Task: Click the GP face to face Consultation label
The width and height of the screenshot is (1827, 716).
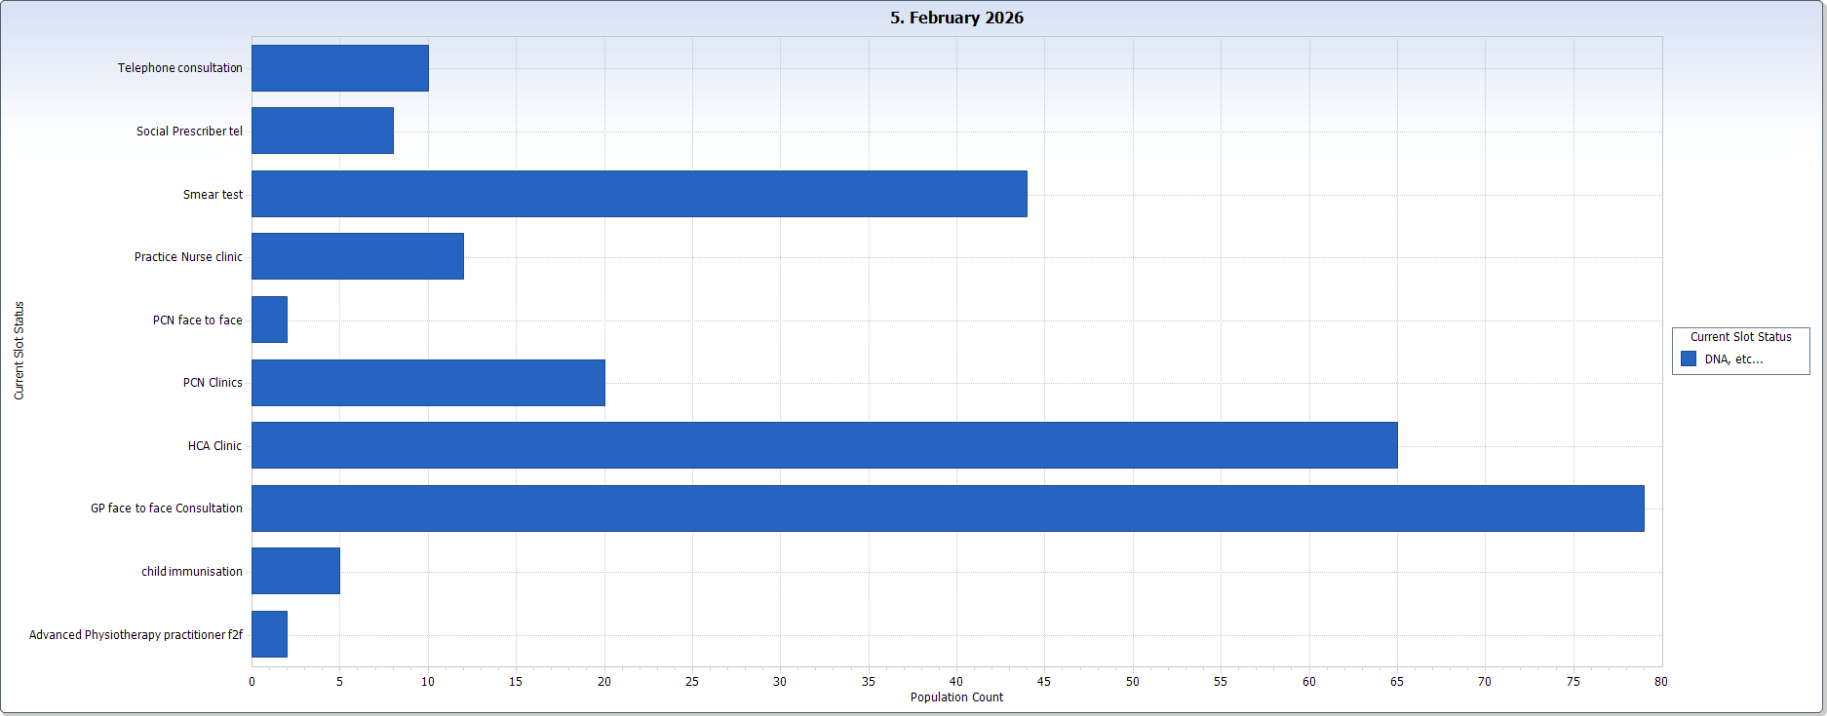Action: click(167, 509)
